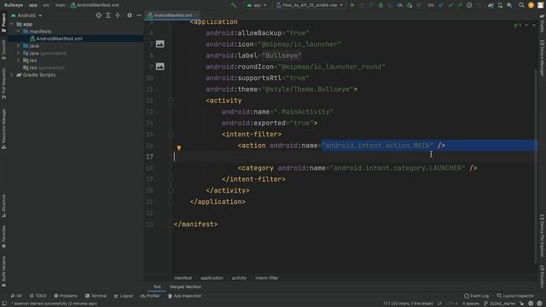Click Git push arrow icon
Viewport: 546px width, 307px height.
[460, 5]
